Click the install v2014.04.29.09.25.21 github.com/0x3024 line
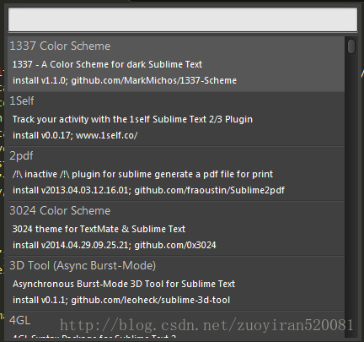 (115, 245)
